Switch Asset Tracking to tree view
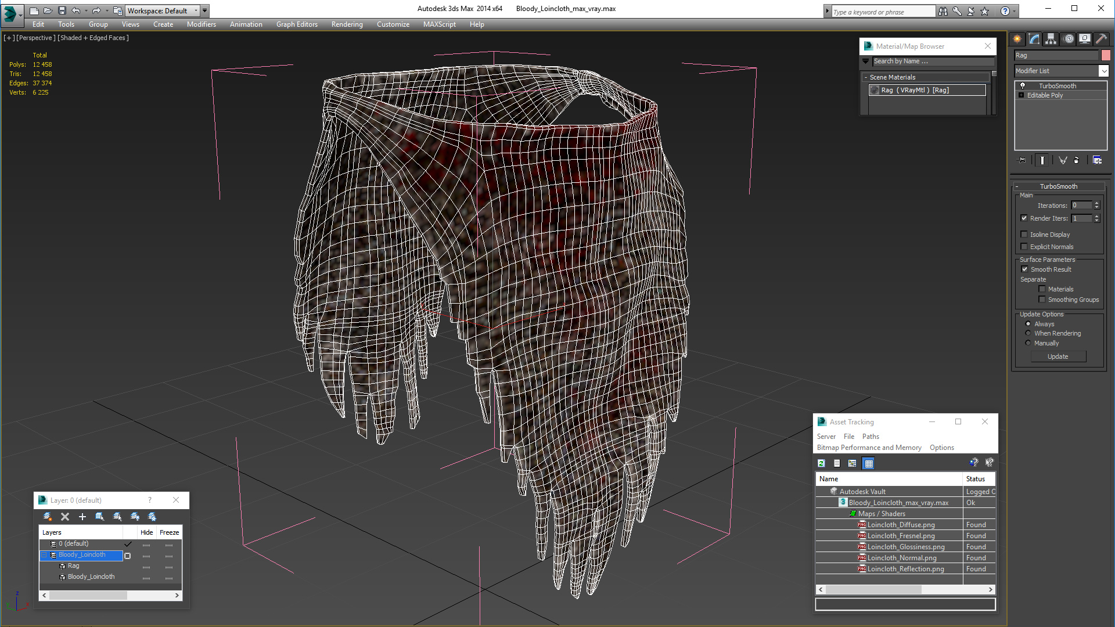The image size is (1115, 627). click(853, 463)
